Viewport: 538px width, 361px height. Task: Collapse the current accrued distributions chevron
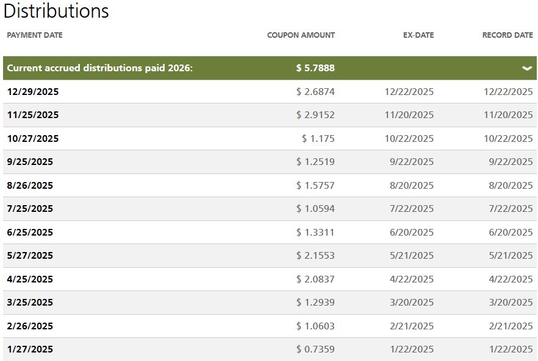click(x=528, y=68)
